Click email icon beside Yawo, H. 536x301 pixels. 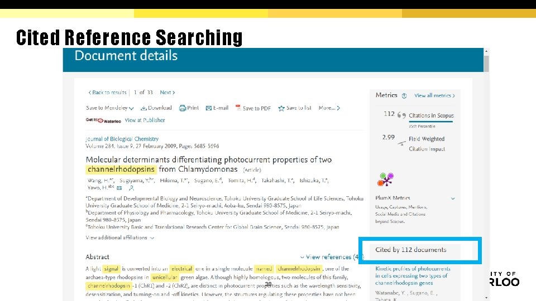pyautogui.click(x=119, y=188)
